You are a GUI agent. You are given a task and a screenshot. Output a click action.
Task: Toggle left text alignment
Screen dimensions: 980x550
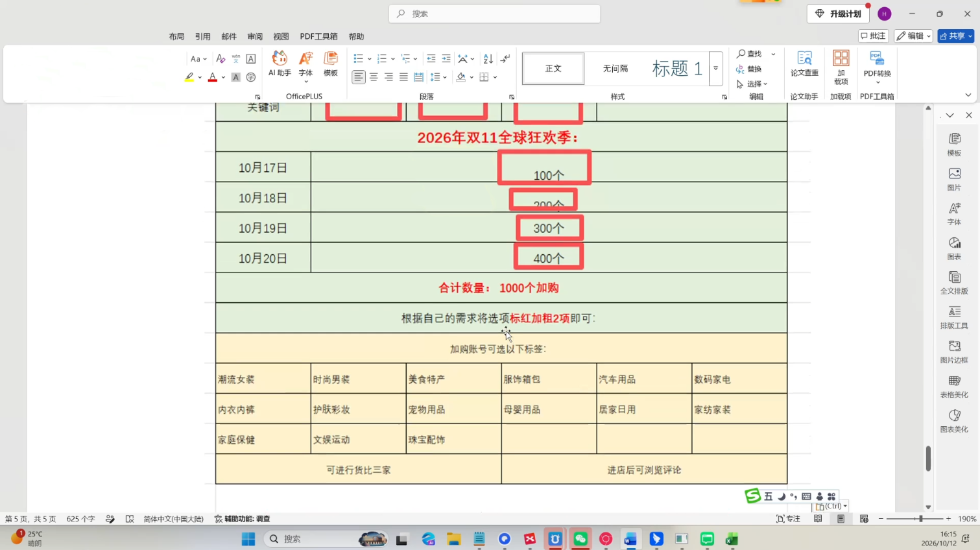[x=359, y=77]
